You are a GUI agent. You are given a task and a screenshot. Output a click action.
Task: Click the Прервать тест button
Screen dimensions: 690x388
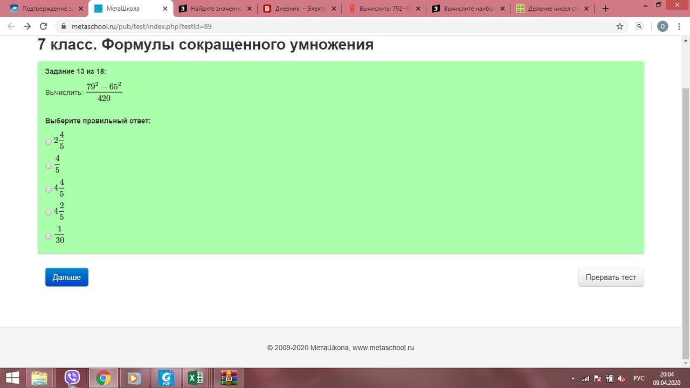(x=611, y=277)
